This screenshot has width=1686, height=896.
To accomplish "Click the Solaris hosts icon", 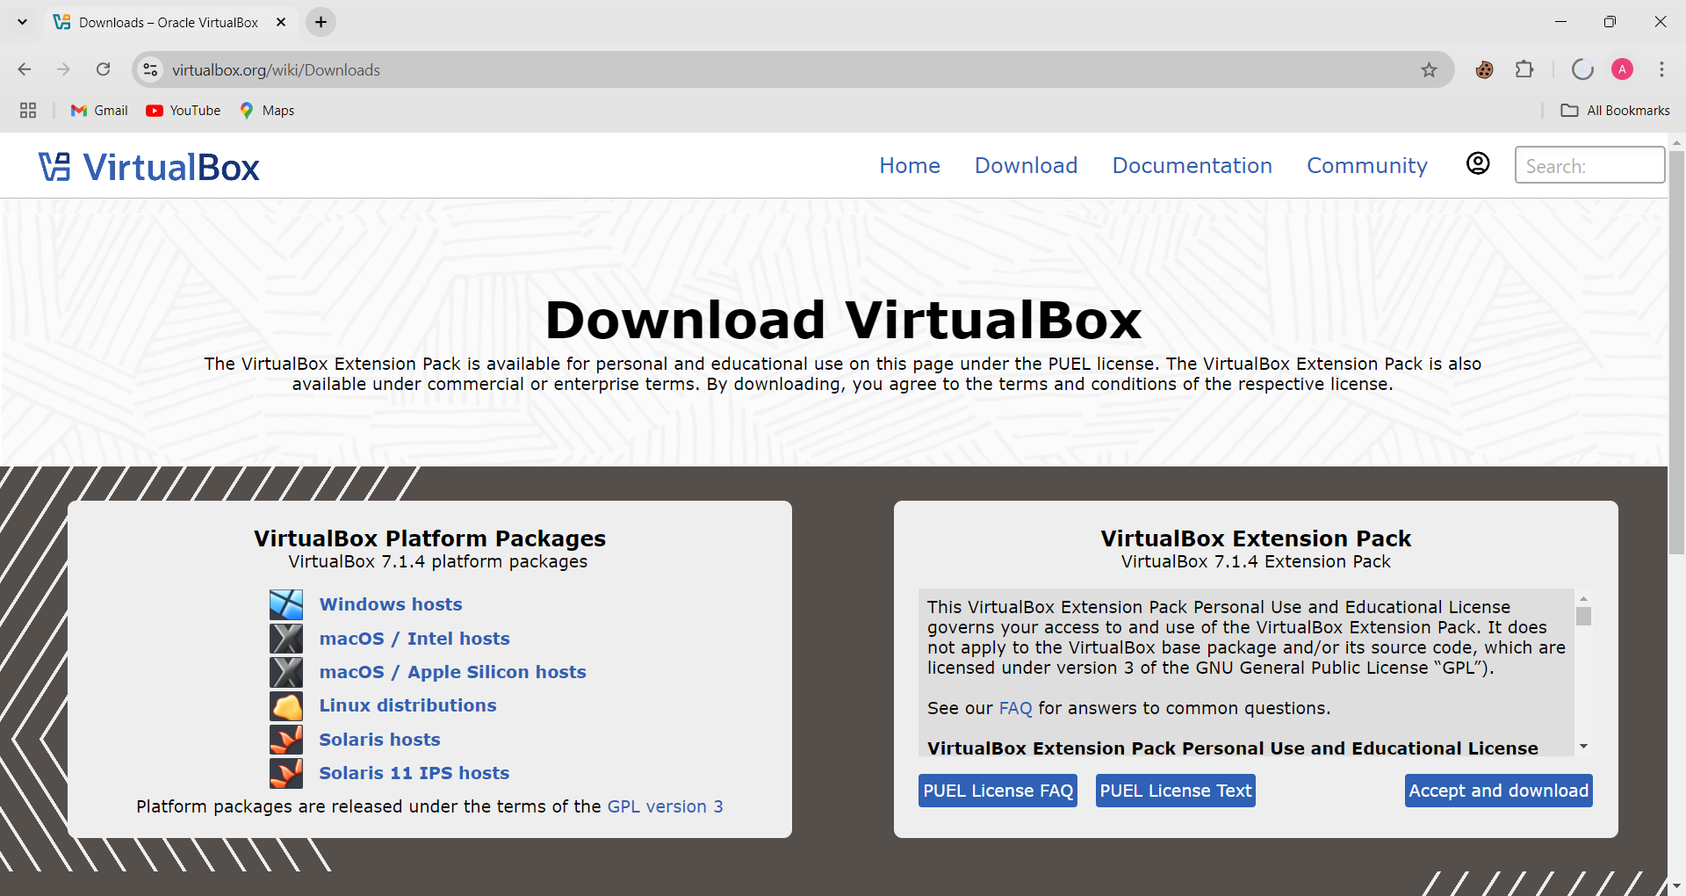I will click(285, 739).
